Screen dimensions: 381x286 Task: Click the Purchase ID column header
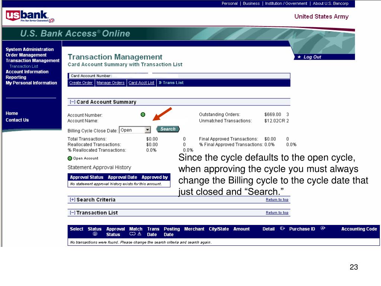click(x=302, y=229)
